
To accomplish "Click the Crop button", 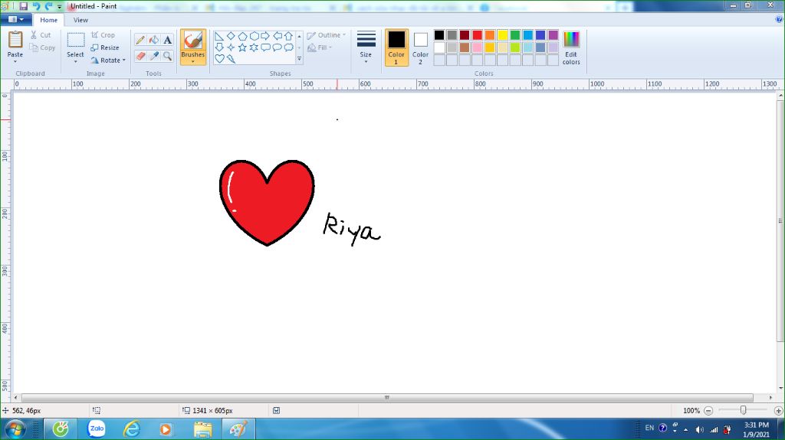I will [x=103, y=35].
